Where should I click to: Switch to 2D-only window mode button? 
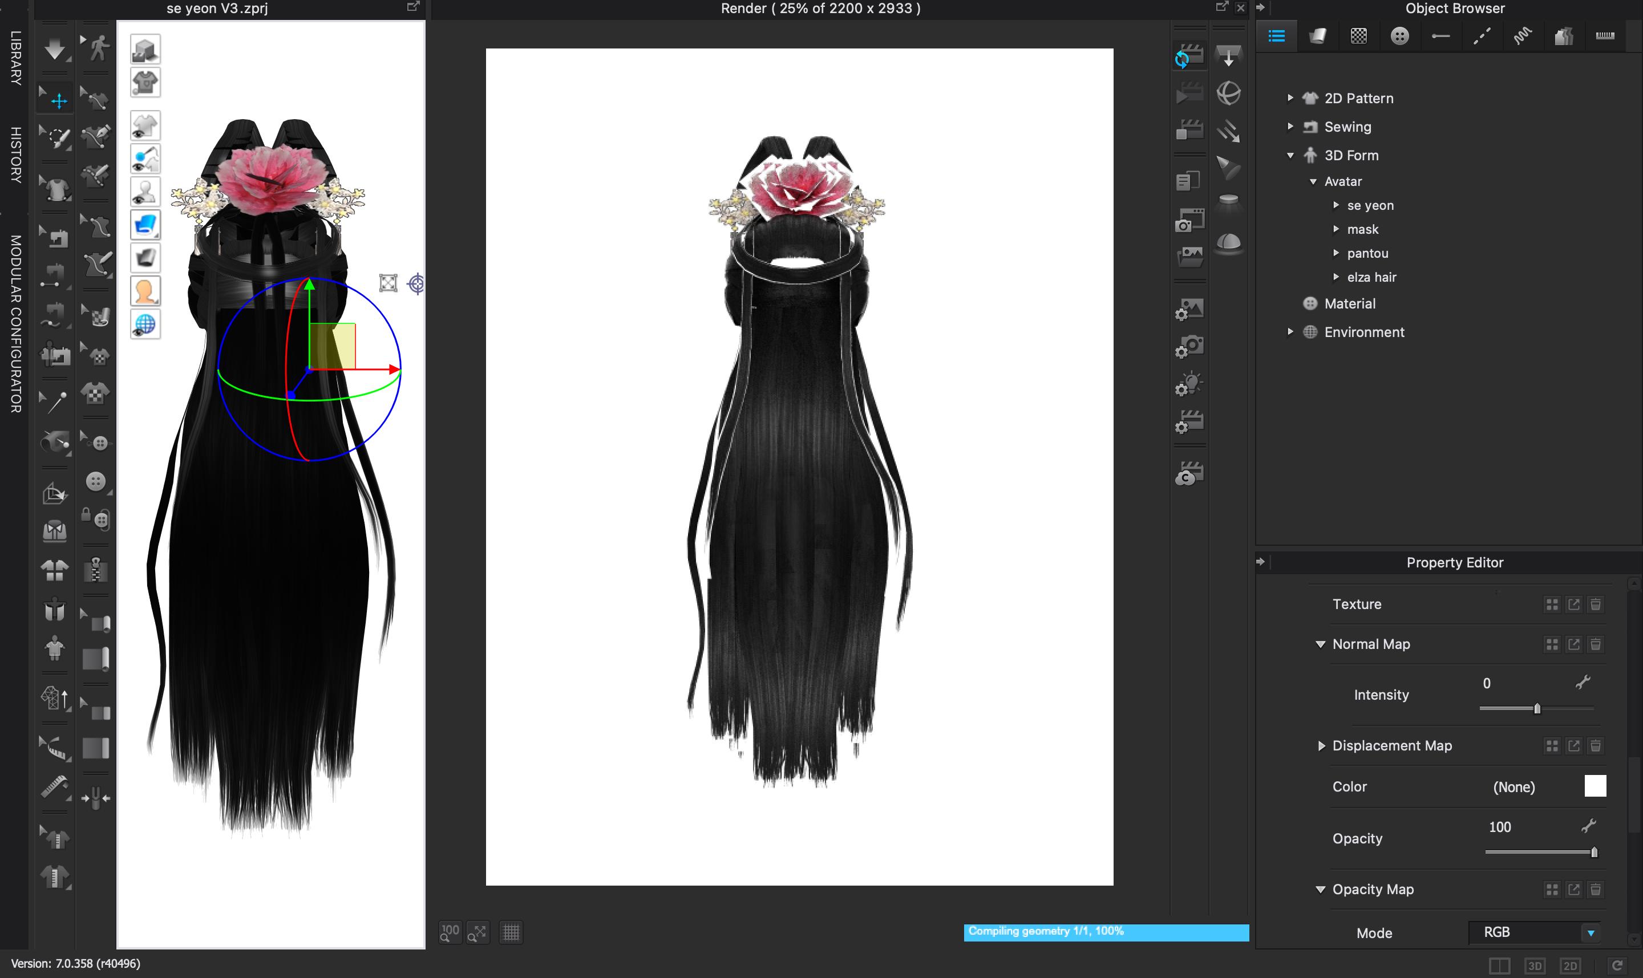[x=1570, y=965]
